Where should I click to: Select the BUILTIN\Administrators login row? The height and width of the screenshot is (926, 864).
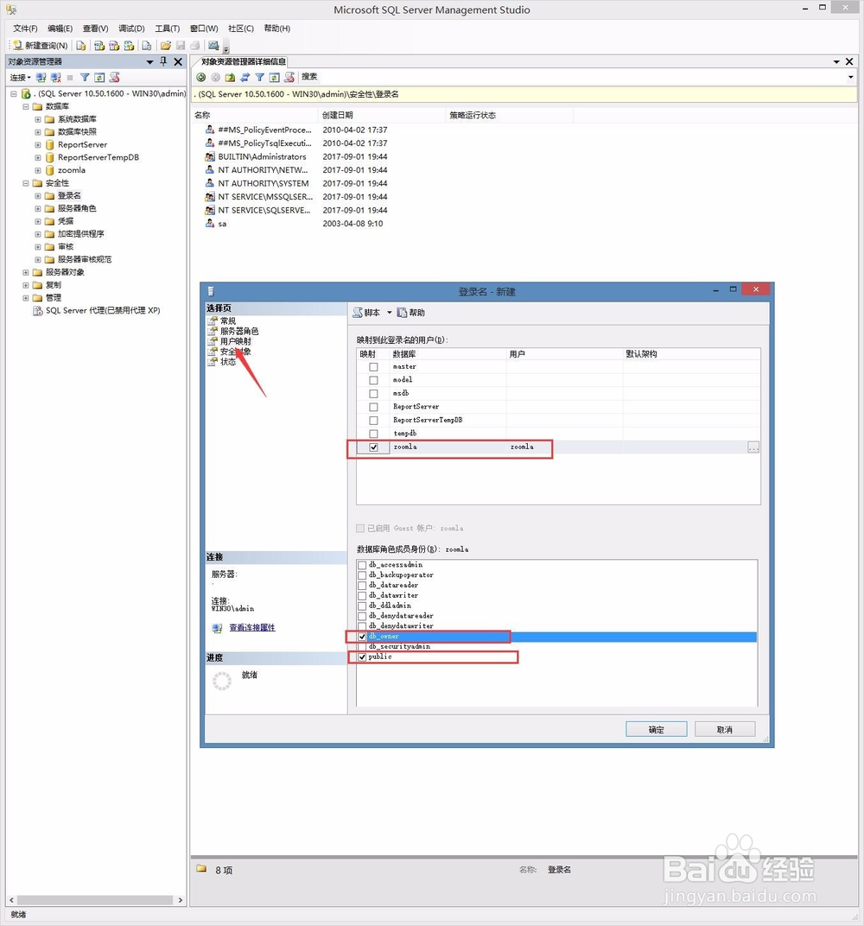point(262,156)
